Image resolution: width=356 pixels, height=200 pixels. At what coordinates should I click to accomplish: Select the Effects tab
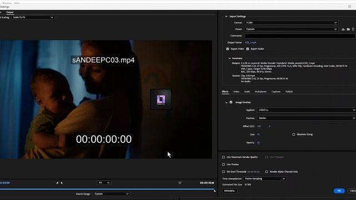pyautogui.click(x=225, y=92)
